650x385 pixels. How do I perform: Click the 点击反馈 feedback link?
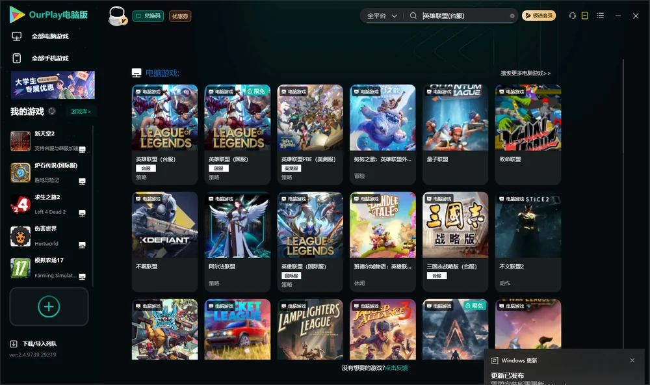coord(396,368)
